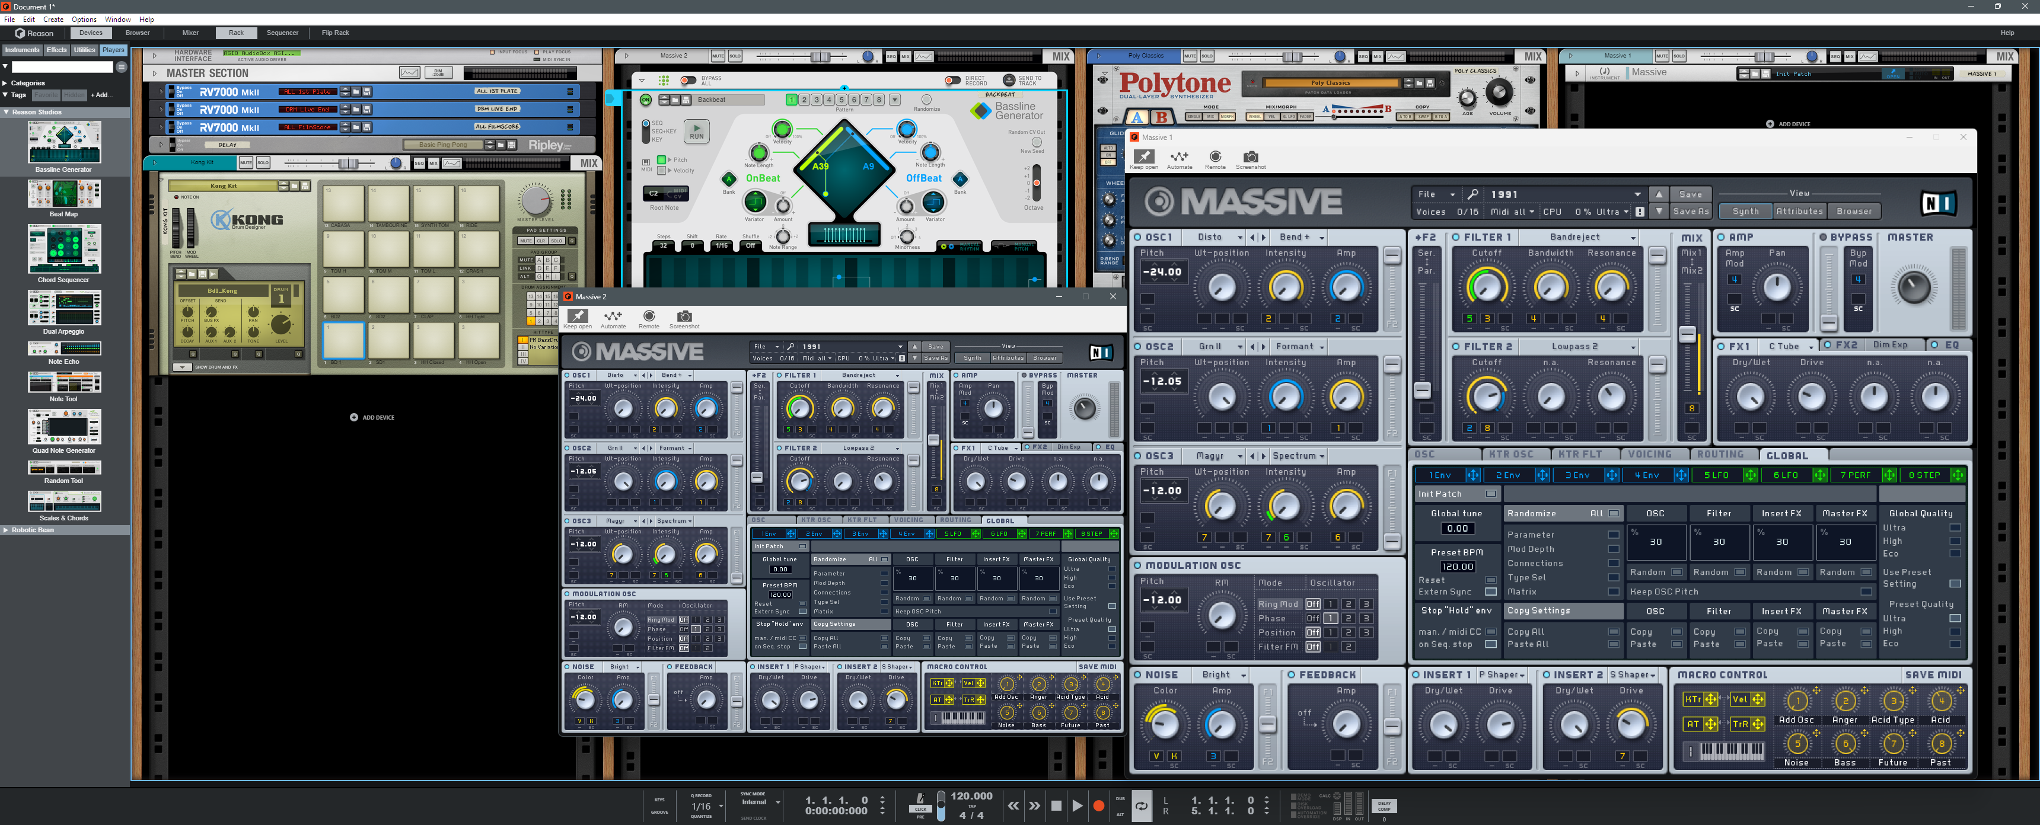Toggle Extern Sync checkbox in Massive 1
Viewport: 2040px width, 825px height.
1491,592
